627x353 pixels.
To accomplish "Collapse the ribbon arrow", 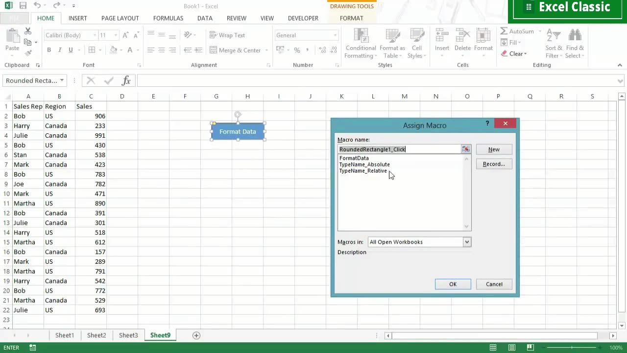I will point(620,65).
